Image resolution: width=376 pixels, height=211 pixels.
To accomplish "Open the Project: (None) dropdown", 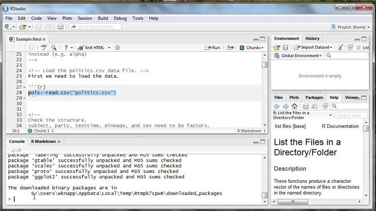I will [x=350, y=27].
